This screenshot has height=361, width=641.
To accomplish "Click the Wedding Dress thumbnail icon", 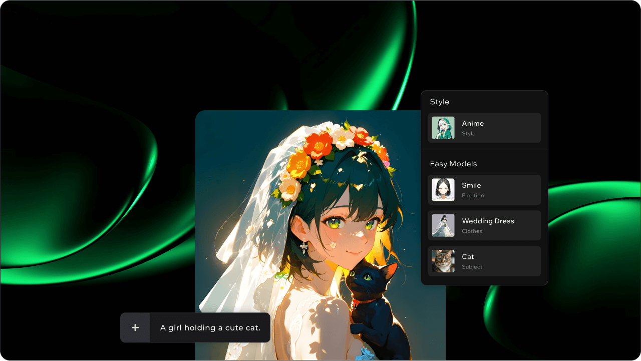I will point(443,225).
